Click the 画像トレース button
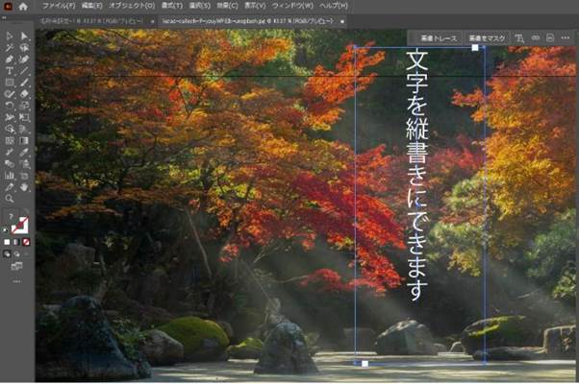 pos(439,38)
